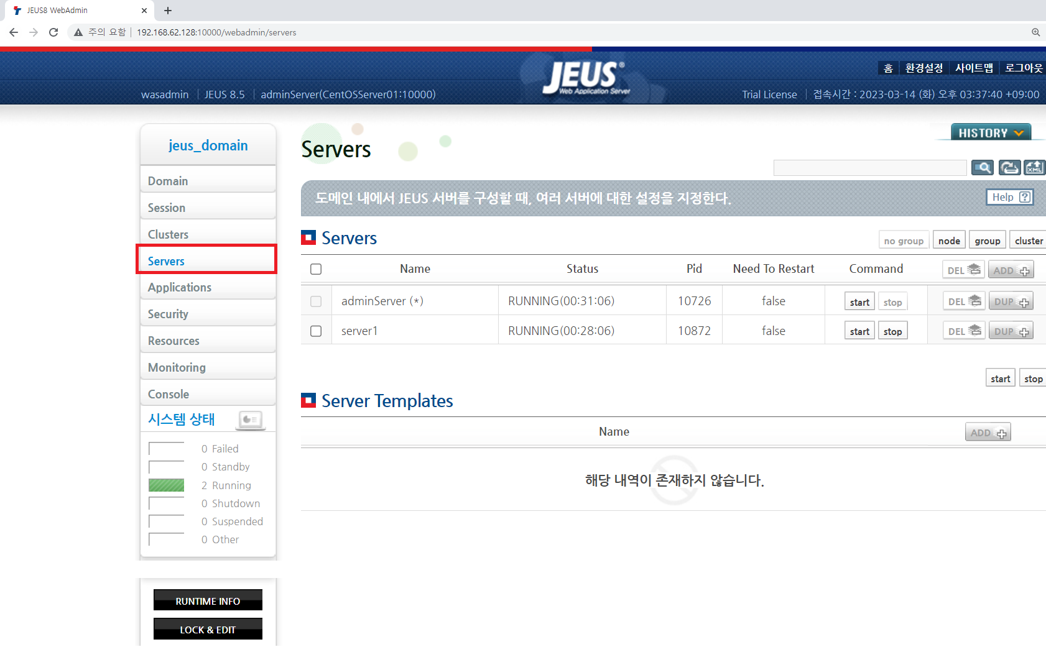Click the 시스템 상태 heading
The width and height of the screenshot is (1046, 647).
tap(181, 420)
